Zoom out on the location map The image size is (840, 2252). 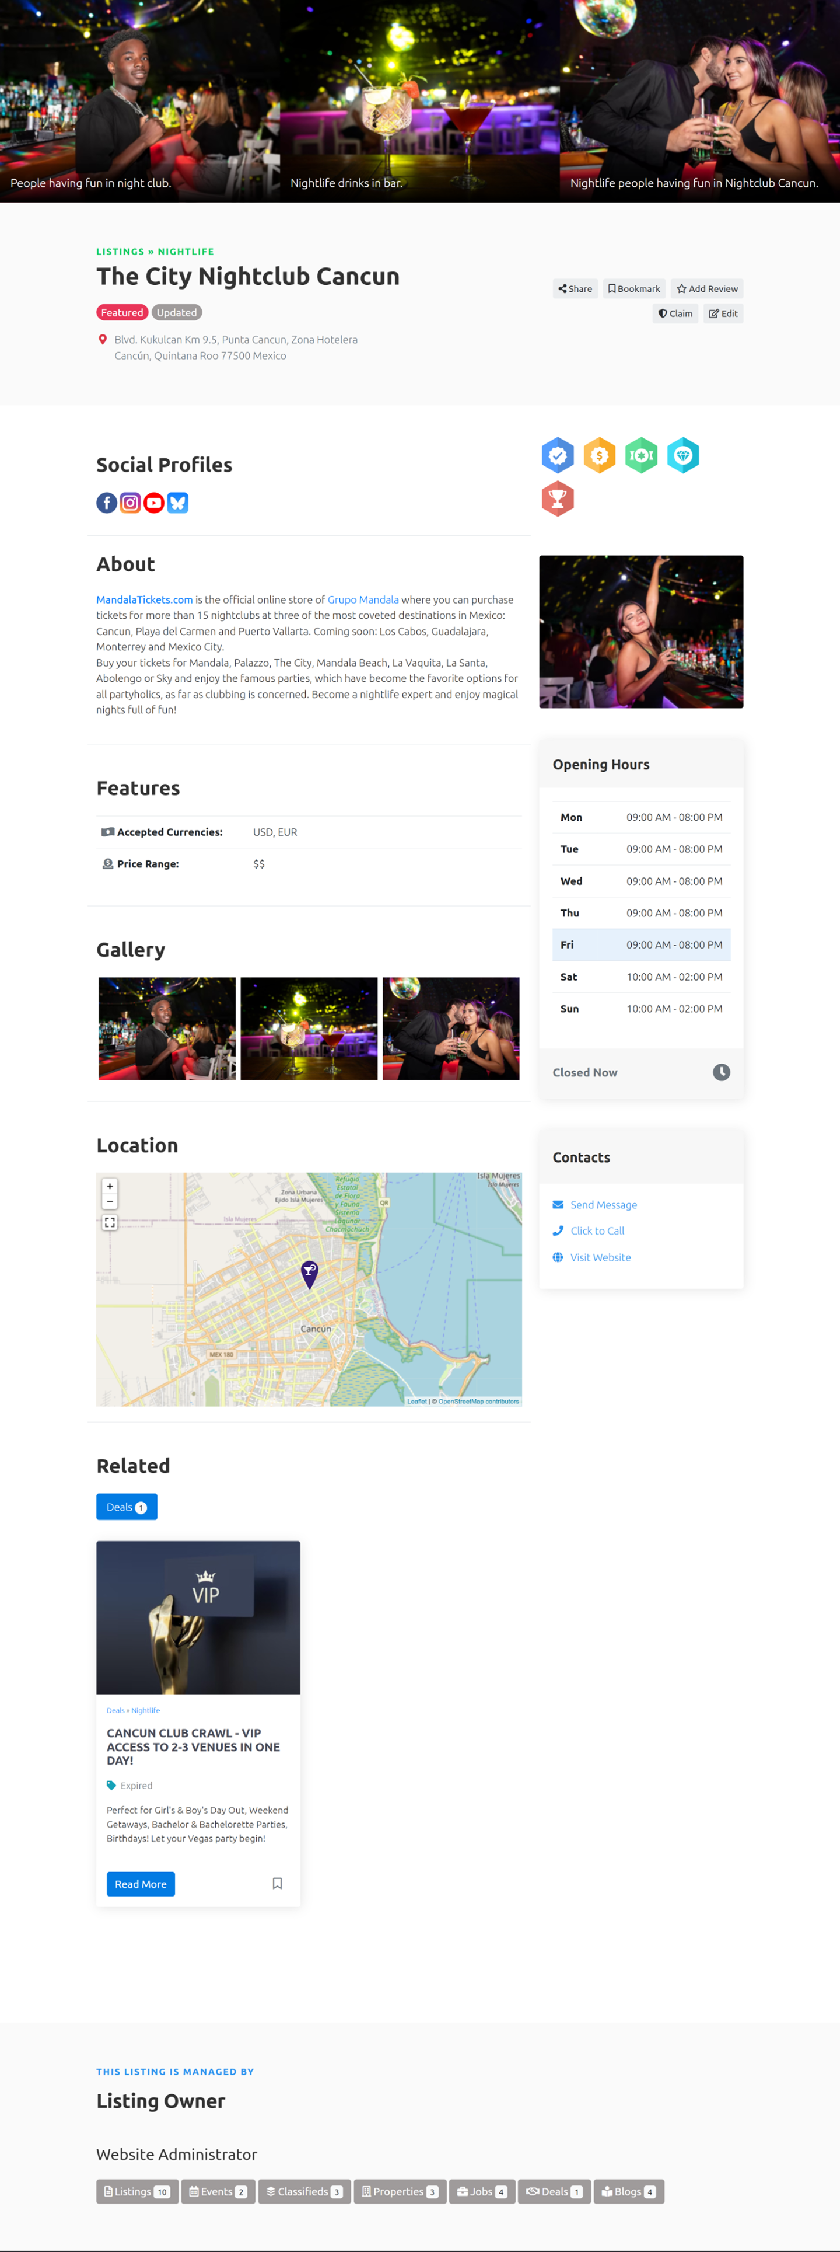pos(110,1202)
